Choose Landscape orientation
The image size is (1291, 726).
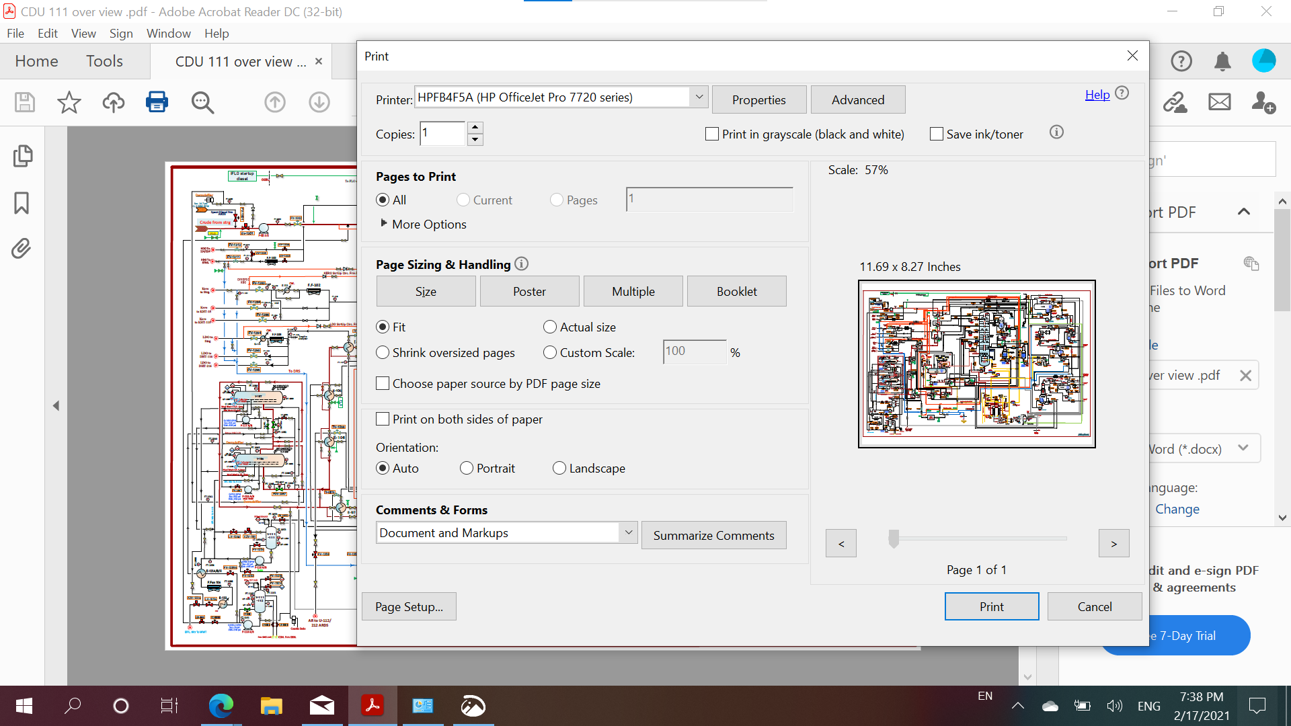(559, 468)
